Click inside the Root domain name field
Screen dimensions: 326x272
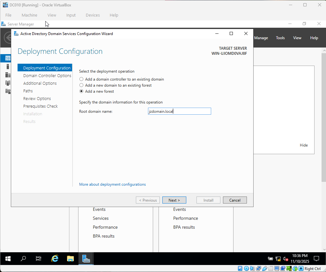[179, 111]
